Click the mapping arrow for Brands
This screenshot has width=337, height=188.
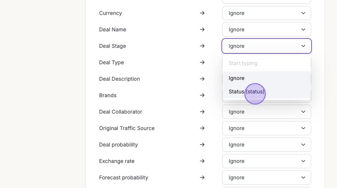pyautogui.click(x=202, y=95)
